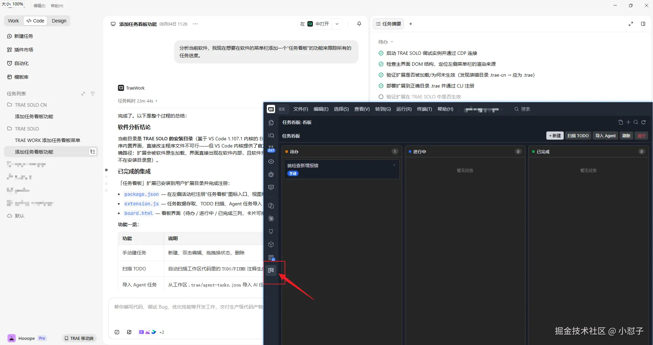The image size is (653, 345).
Task: Expand the 任务耗时 23m 44s details
Action: (x=138, y=101)
